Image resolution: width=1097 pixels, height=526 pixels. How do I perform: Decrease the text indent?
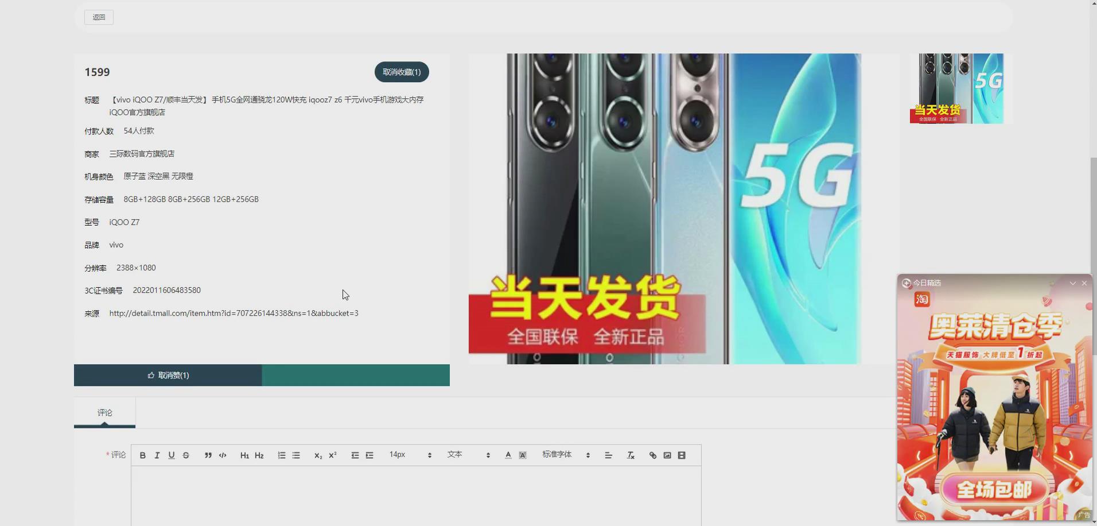tap(355, 455)
